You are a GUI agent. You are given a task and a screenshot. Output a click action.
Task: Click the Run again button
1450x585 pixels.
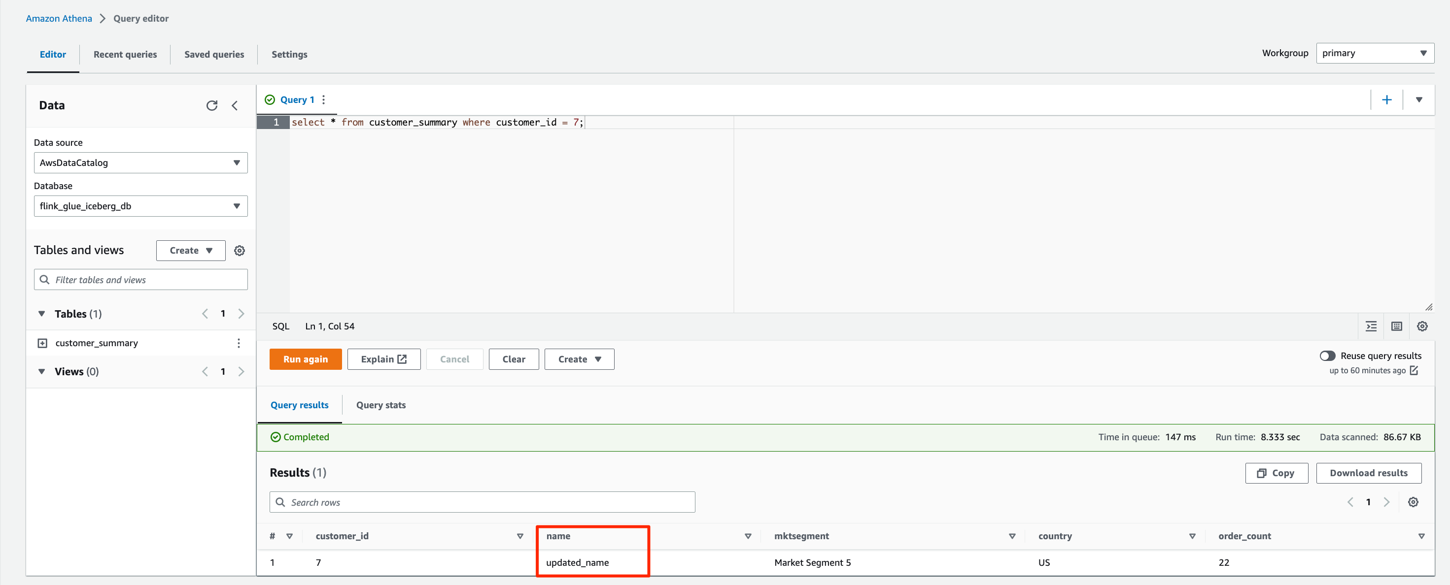(305, 359)
